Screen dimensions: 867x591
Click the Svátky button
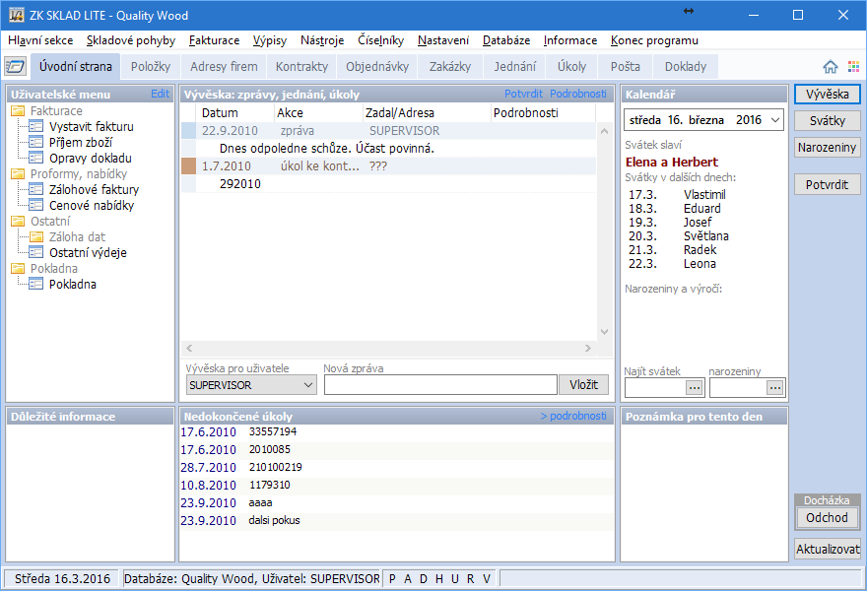pyautogui.click(x=828, y=120)
